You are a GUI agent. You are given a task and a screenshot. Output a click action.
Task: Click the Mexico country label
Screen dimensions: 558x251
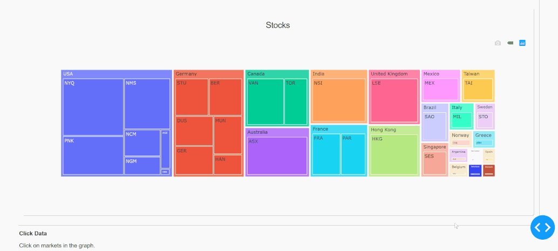click(x=431, y=74)
